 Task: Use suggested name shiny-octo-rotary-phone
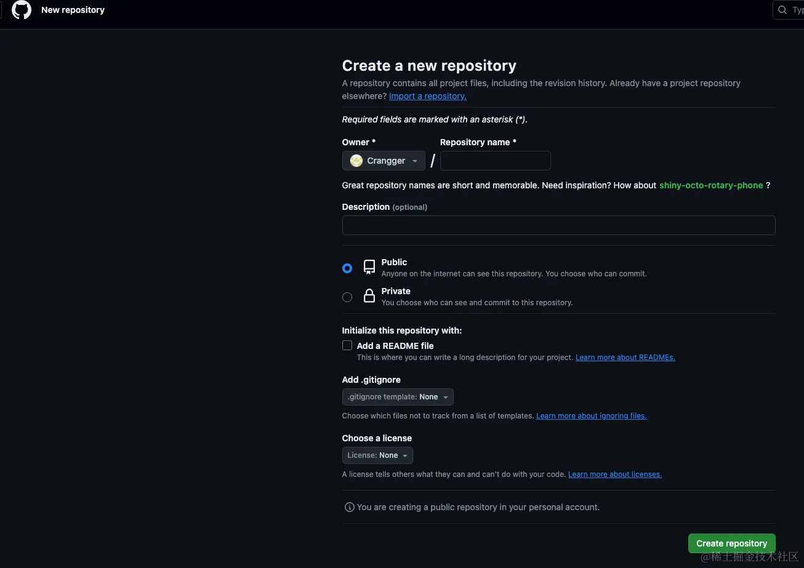coord(710,185)
